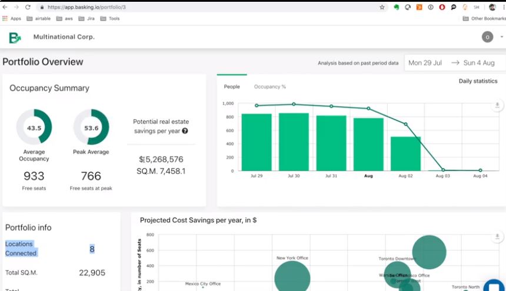
Task: Open the Other Bookmarks folder
Action: (x=484, y=19)
